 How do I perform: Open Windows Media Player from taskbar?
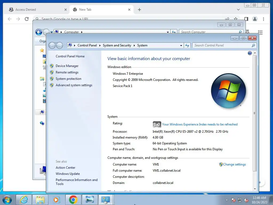57,200
